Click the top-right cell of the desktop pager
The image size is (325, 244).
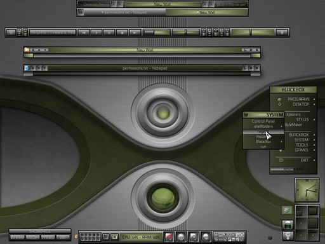(313, 211)
